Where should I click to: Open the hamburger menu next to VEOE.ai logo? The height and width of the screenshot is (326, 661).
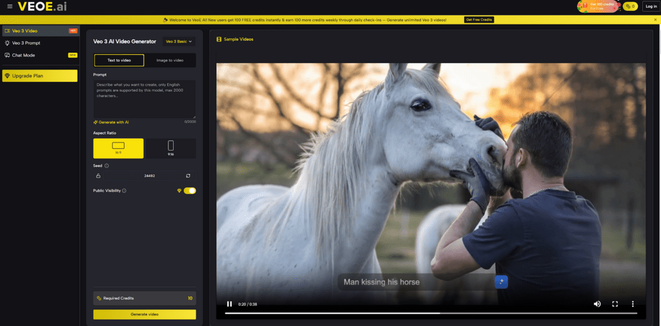tap(10, 6)
